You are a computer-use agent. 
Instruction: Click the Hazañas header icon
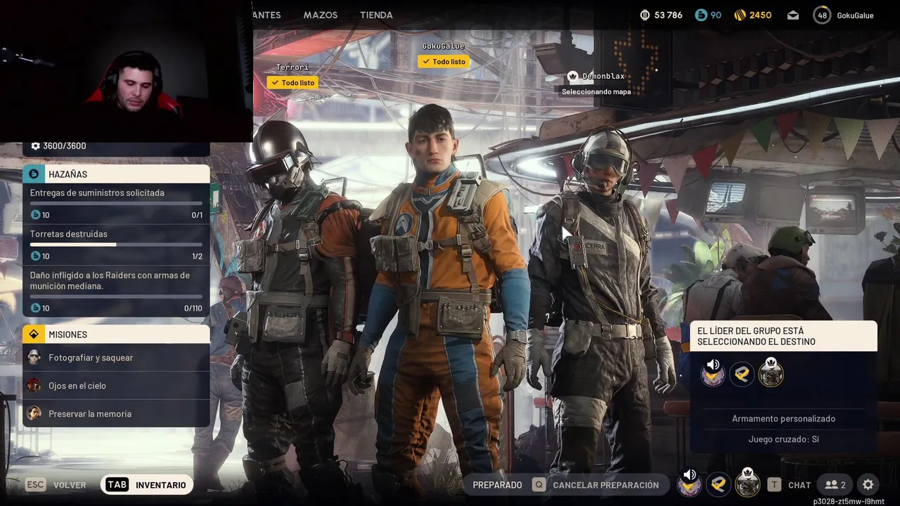click(x=34, y=174)
